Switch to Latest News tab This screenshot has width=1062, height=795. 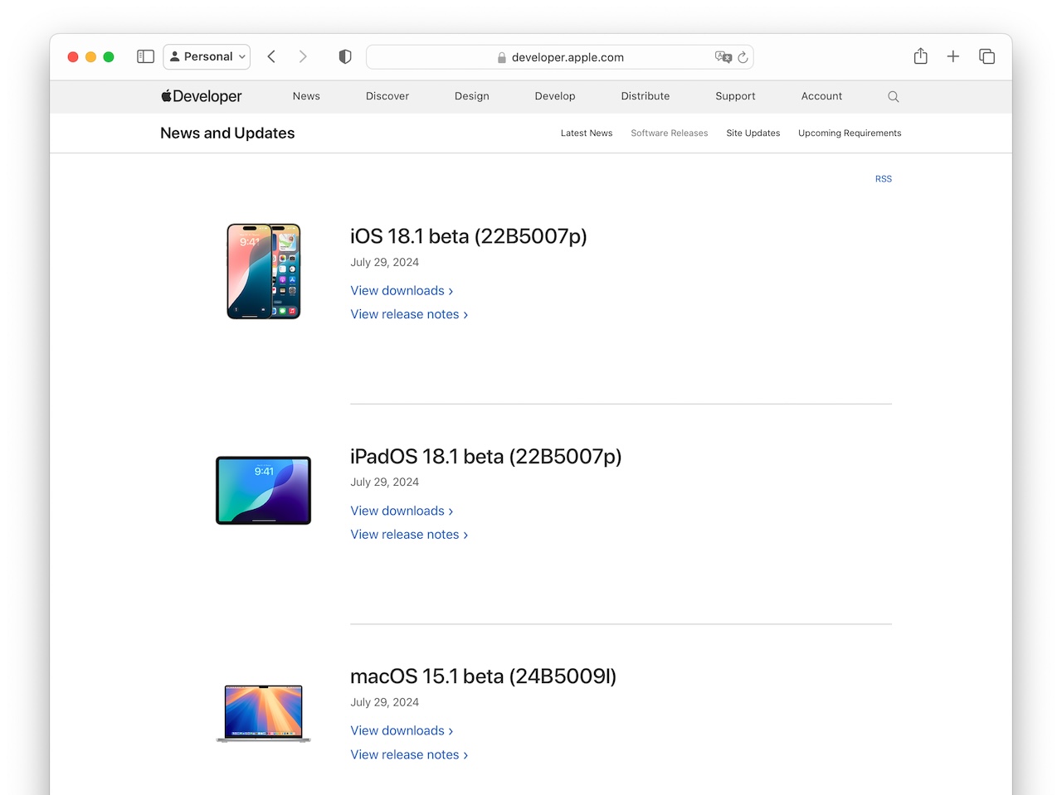coord(587,133)
